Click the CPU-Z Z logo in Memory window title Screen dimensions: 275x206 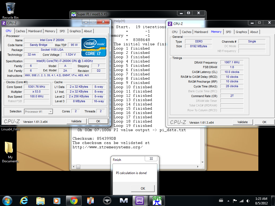pyautogui.click(x=170, y=24)
